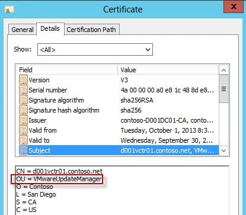The height and width of the screenshot is (215, 246).
Task: Click the field list scrollbar thumb
Action: tap(223, 89)
